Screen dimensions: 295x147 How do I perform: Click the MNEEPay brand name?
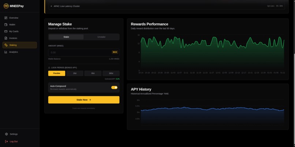(17, 6)
